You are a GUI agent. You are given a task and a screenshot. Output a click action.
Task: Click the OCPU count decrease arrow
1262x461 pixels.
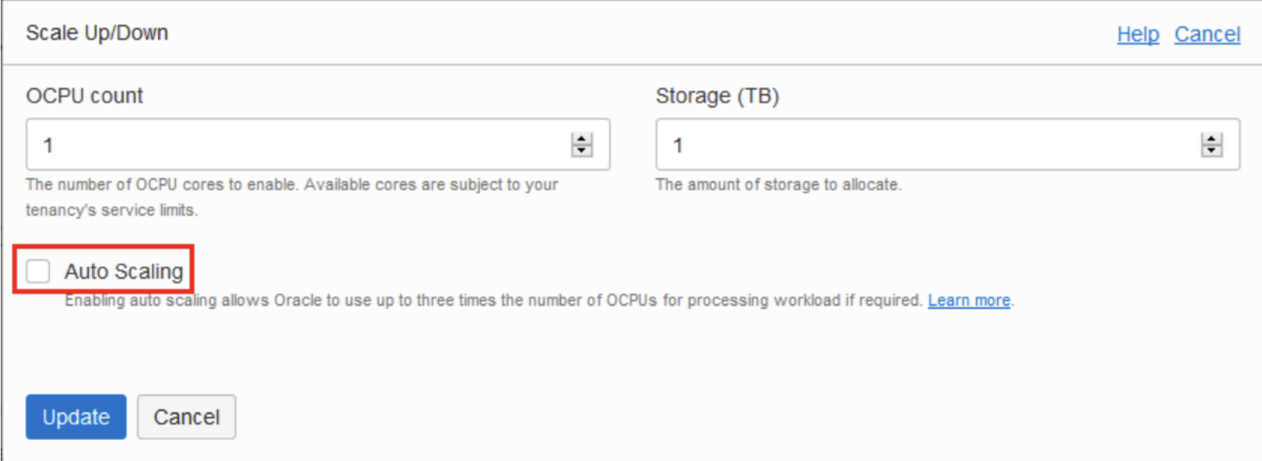(x=582, y=150)
